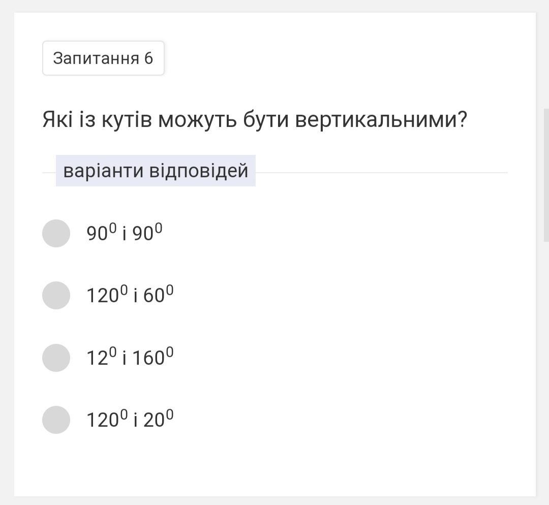Click the vertical scrollbar on the right edge
The image size is (549, 505).
pyautogui.click(x=546, y=168)
